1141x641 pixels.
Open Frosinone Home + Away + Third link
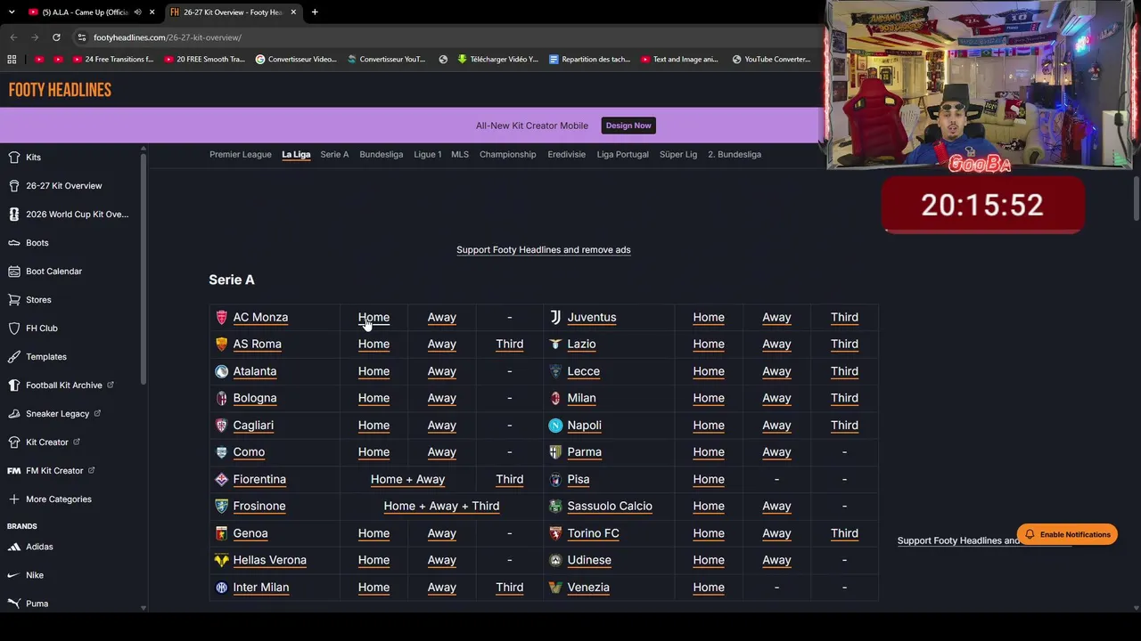tap(441, 507)
